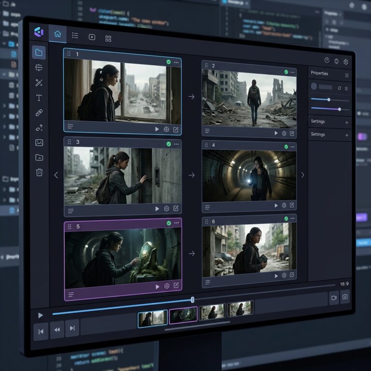
Task: Edit scene 2 card
Action: tap(292, 133)
